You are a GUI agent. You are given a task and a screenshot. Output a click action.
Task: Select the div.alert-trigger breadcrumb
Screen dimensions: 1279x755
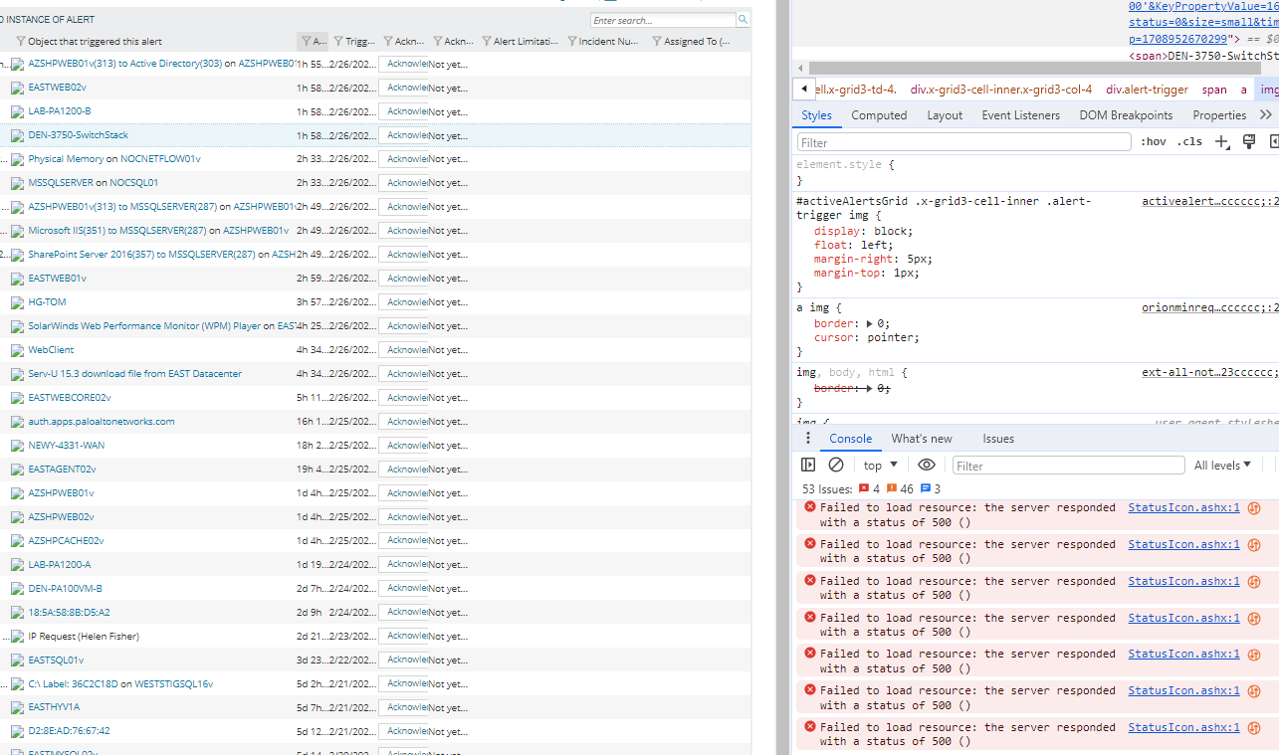coord(1147,90)
